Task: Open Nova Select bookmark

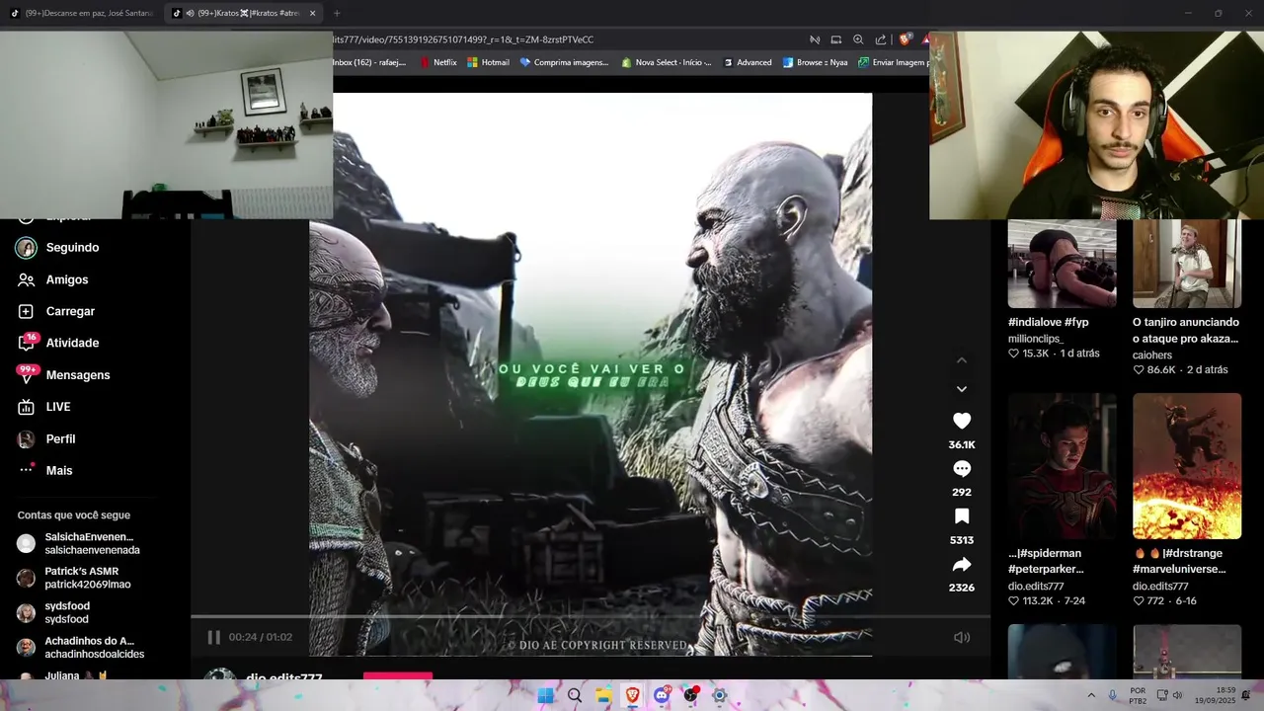Action: pos(667,62)
